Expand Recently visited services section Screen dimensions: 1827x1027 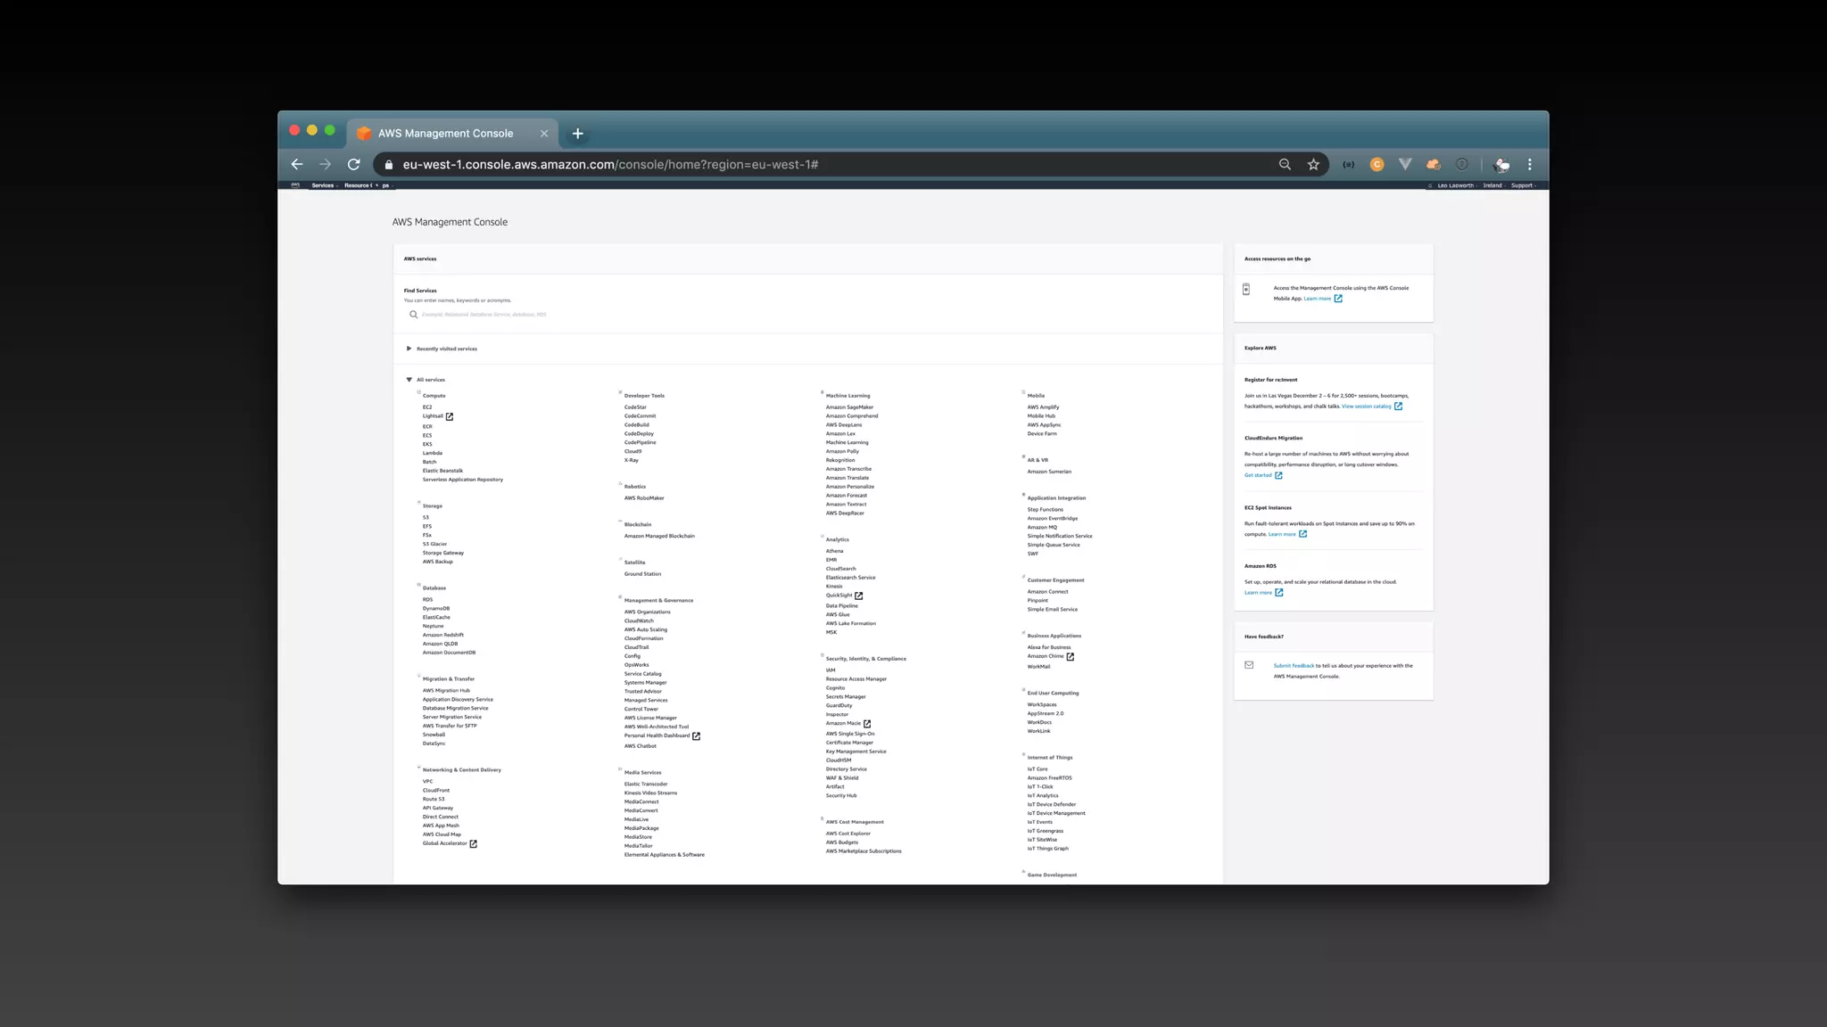point(446,349)
